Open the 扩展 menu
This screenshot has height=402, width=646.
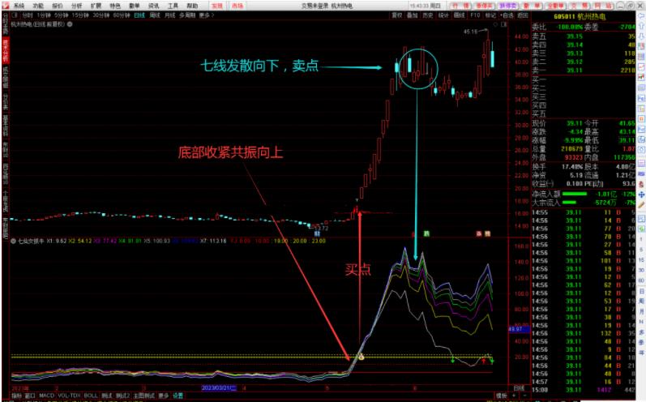pos(96,6)
